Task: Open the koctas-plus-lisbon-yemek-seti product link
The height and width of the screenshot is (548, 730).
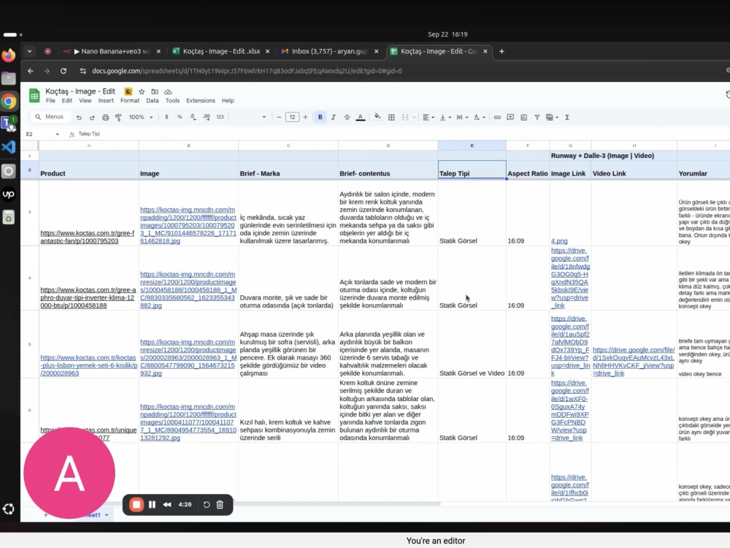Action: pos(88,365)
